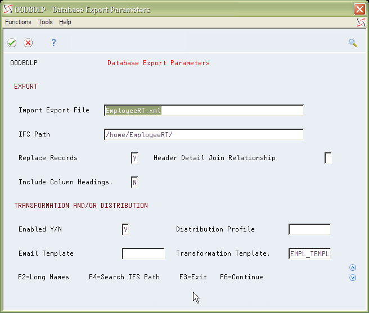
Task: Click the Transformation Template field
Action: click(x=310, y=253)
